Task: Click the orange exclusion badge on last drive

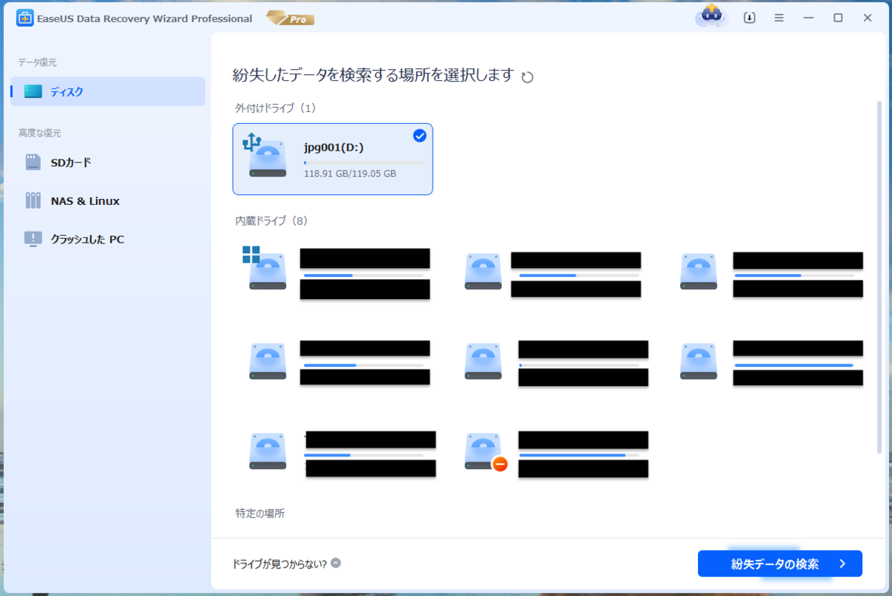Action: pyautogui.click(x=499, y=463)
